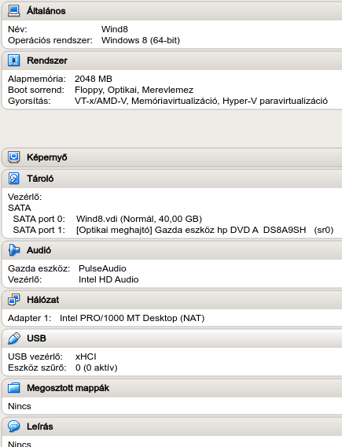The height and width of the screenshot is (447, 342).
Task: Click the Megosztott mappák folder icon
Action: [x=13, y=388]
